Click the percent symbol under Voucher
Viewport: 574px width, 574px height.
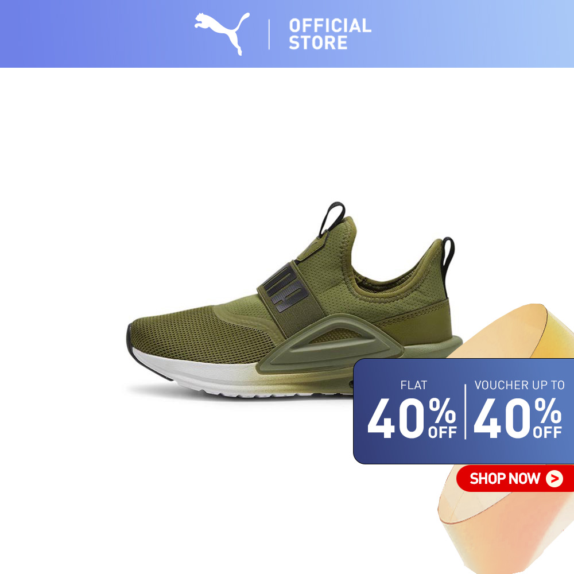pos(548,410)
